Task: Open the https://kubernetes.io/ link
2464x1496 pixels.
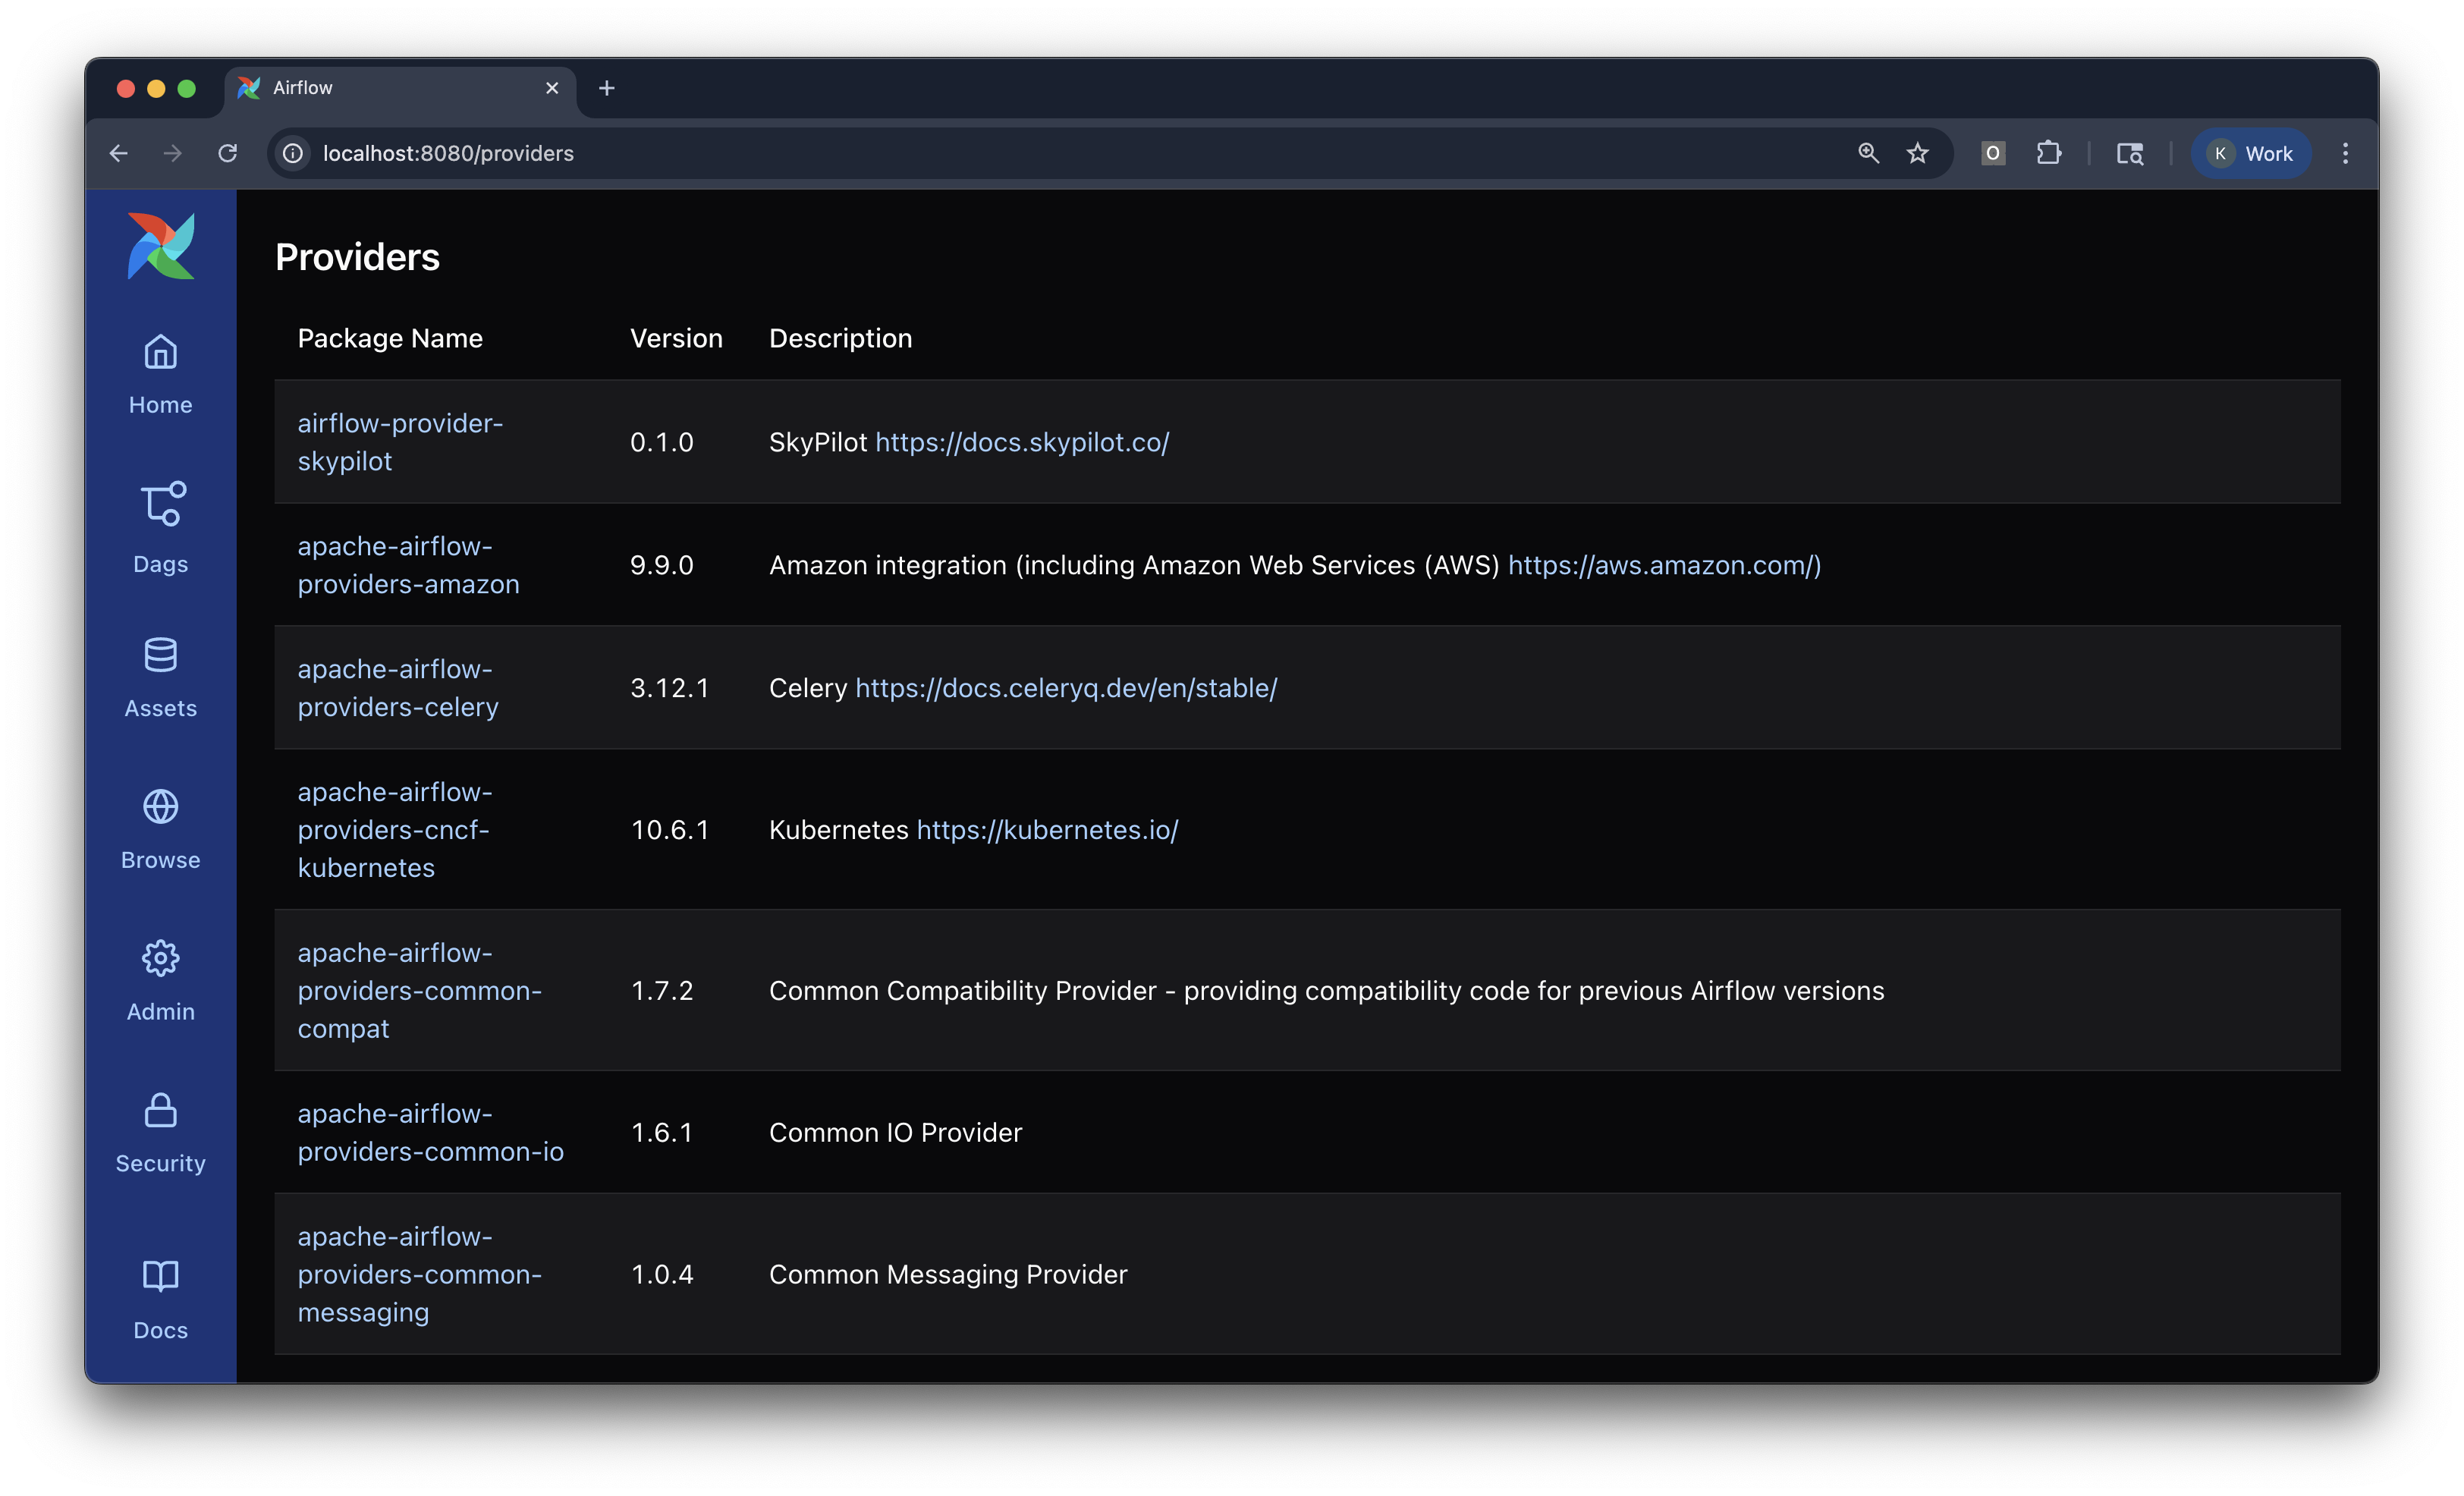Action: [1047, 830]
